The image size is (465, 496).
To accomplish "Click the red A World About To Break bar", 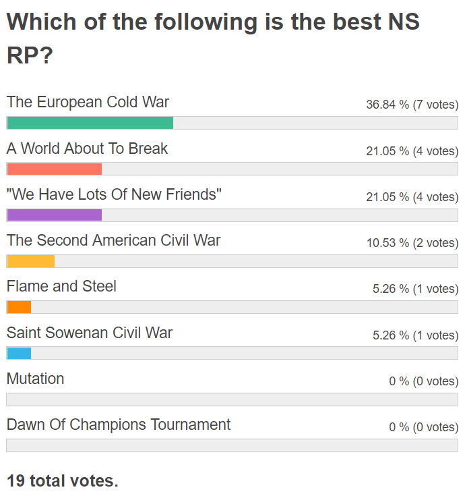I will point(55,169).
